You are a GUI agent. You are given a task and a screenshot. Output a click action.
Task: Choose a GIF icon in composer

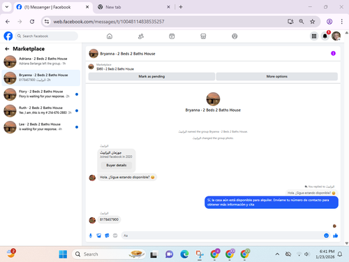coord(115,235)
